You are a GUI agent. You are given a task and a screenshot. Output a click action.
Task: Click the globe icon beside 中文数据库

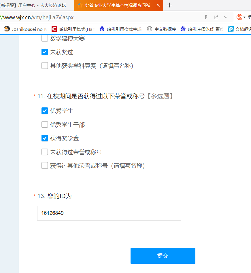tap(150, 29)
